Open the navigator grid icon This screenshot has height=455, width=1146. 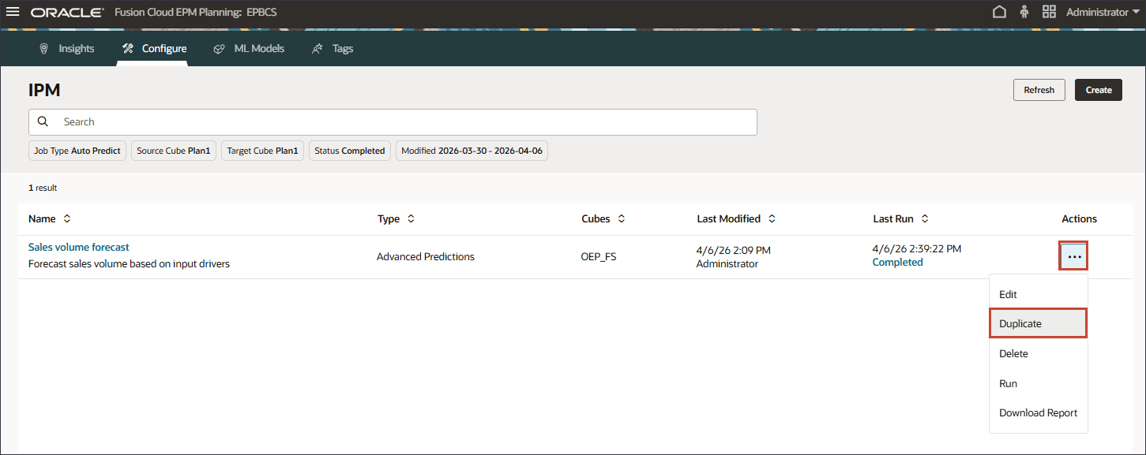[1049, 12]
